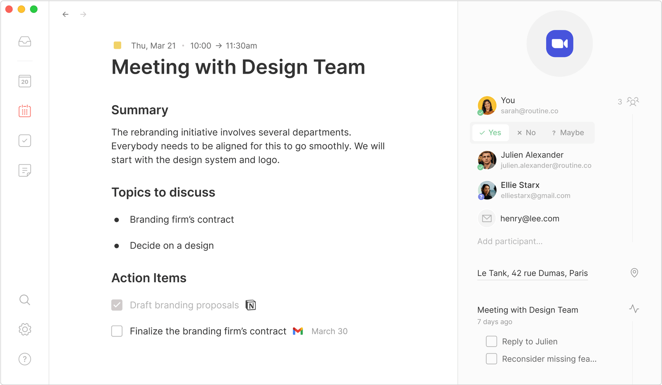662x385 pixels.
Task: Click the location pin icon
Action: click(634, 273)
